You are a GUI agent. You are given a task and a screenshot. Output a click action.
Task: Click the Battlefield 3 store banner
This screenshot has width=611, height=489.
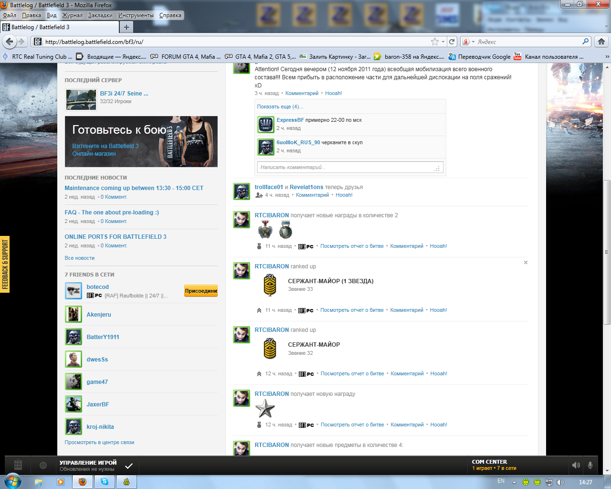pos(141,142)
